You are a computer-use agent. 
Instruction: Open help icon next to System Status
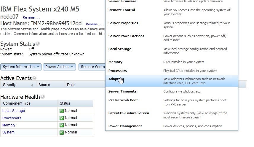[x=38, y=44]
